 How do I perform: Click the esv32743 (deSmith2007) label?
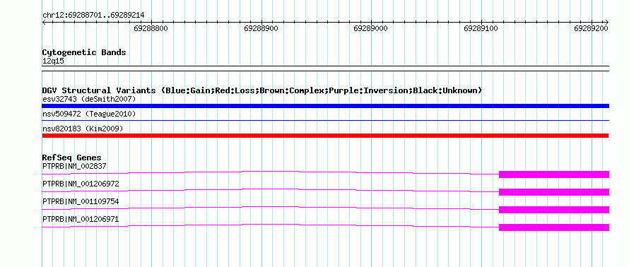[89, 99]
